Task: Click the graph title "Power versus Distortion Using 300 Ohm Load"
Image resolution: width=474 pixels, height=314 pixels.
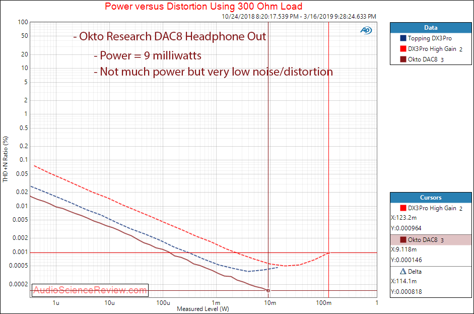Action: 204,7
